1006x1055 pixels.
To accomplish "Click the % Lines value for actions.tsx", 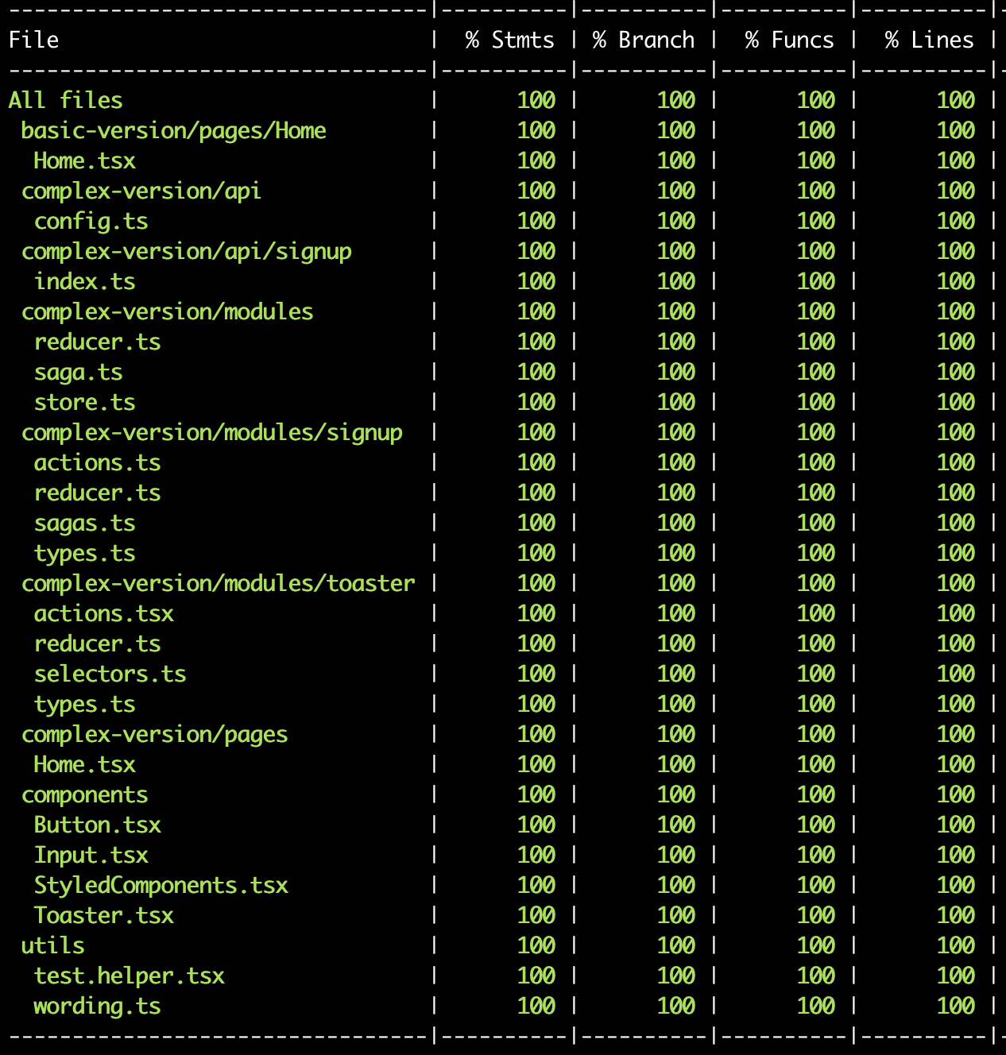I will (956, 613).
